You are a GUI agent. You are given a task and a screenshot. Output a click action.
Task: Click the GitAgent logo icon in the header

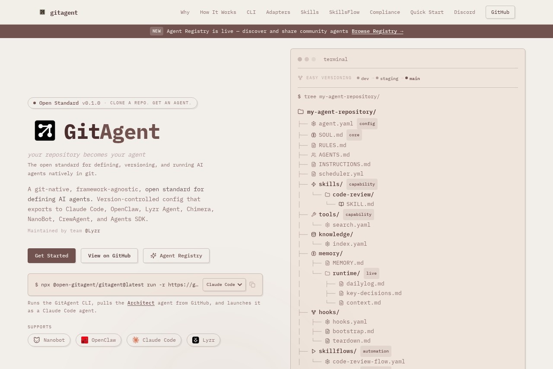click(42, 12)
